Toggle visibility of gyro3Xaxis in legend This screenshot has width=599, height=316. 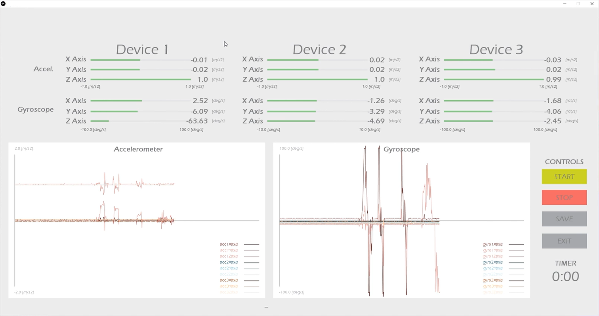click(x=492, y=280)
